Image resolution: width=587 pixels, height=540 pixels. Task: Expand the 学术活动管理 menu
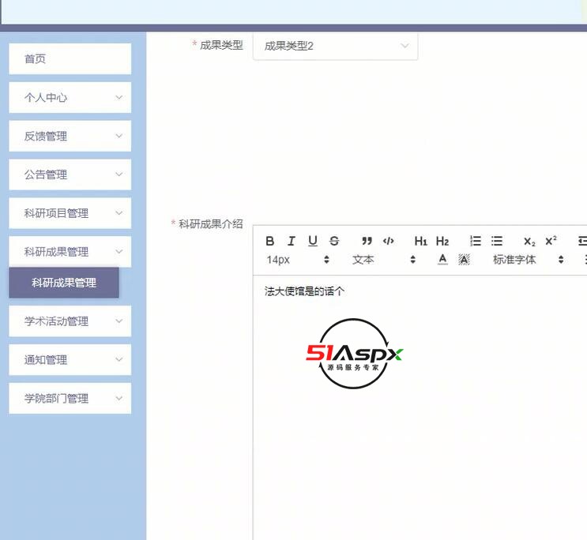tap(70, 321)
